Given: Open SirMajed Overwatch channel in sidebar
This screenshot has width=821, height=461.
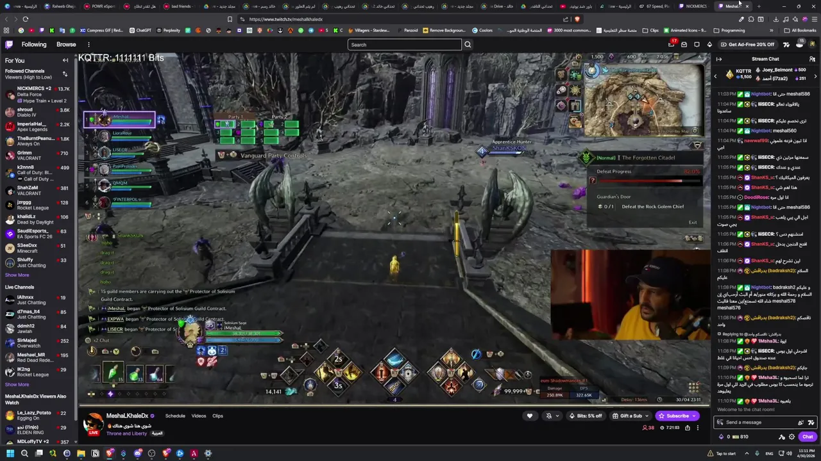Looking at the screenshot, I should 37,343.
